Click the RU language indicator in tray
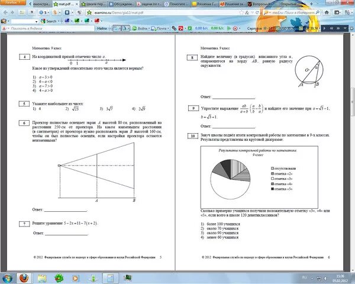This screenshot has width=355, height=284. coord(305,277)
